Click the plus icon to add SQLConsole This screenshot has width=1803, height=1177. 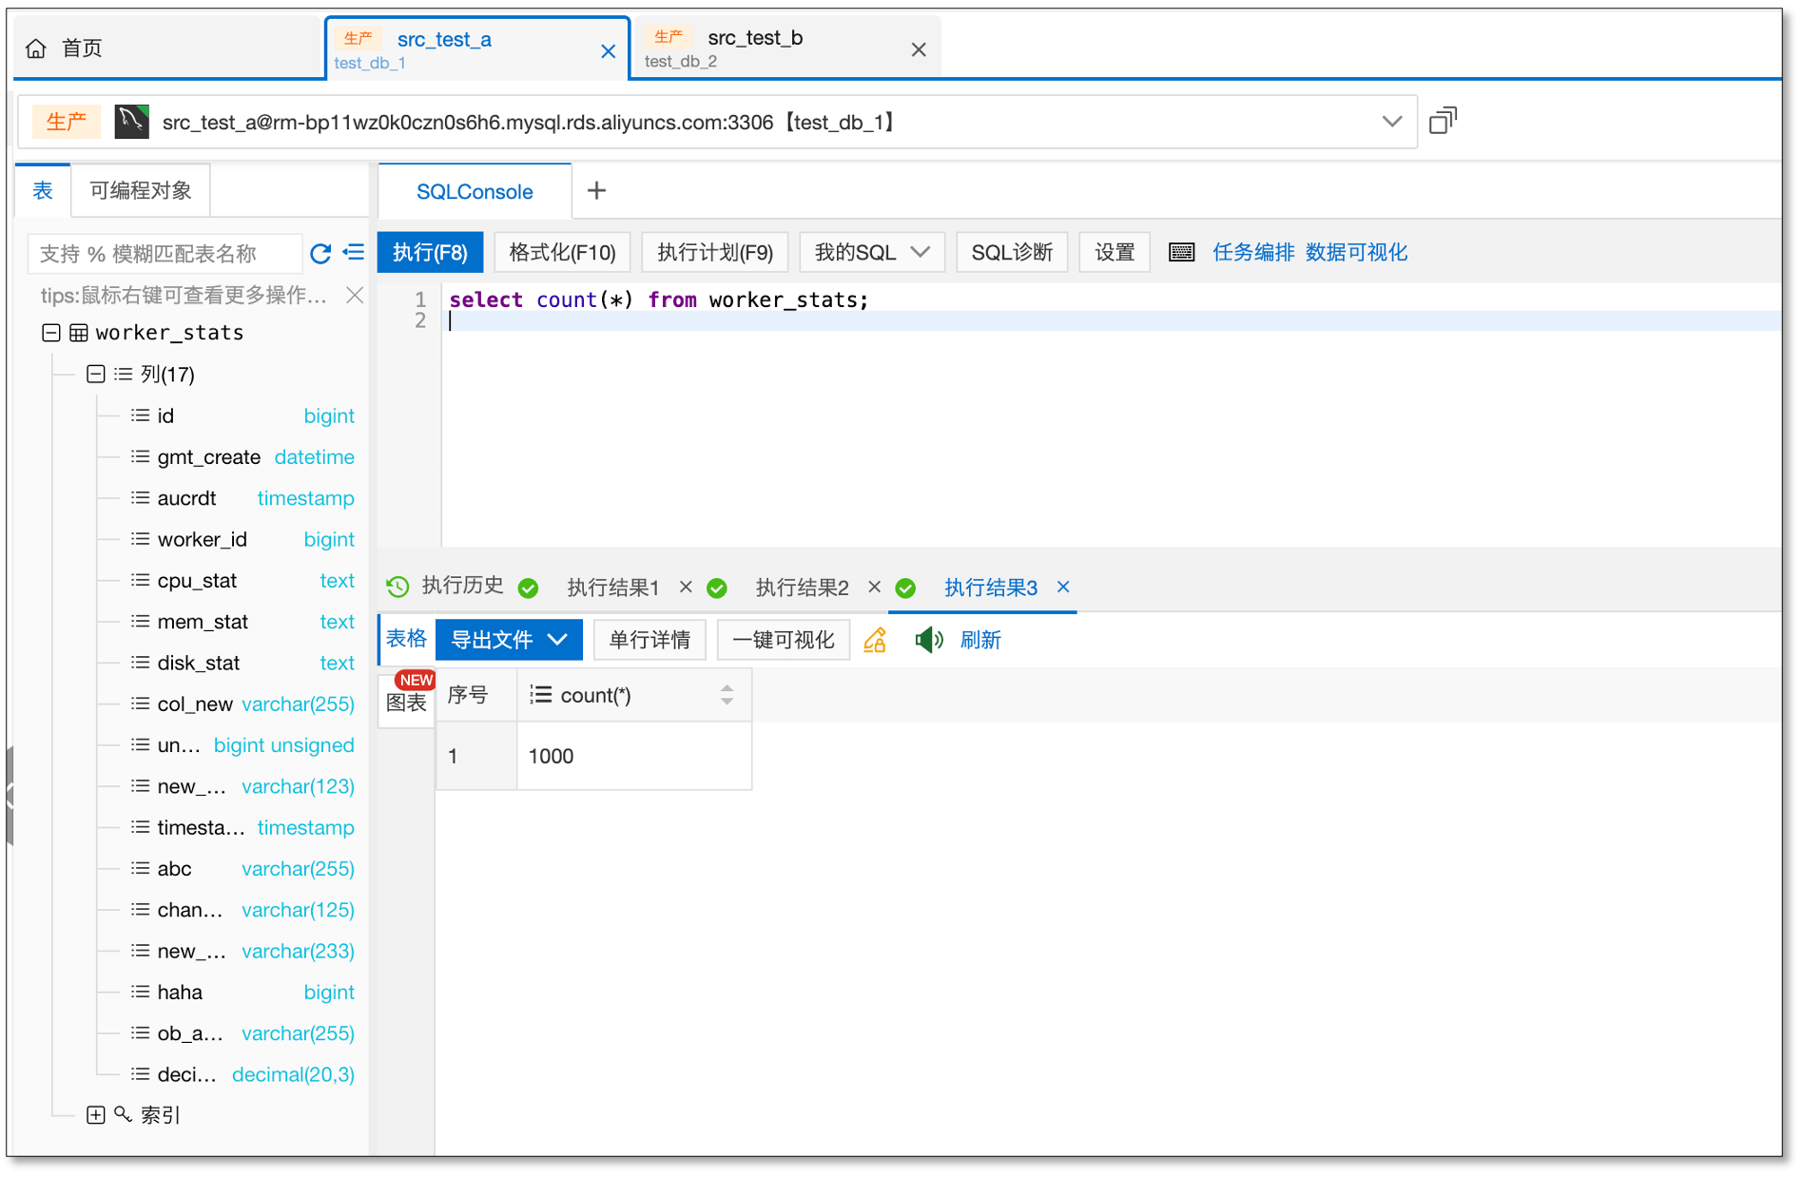[x=596, y=191]
